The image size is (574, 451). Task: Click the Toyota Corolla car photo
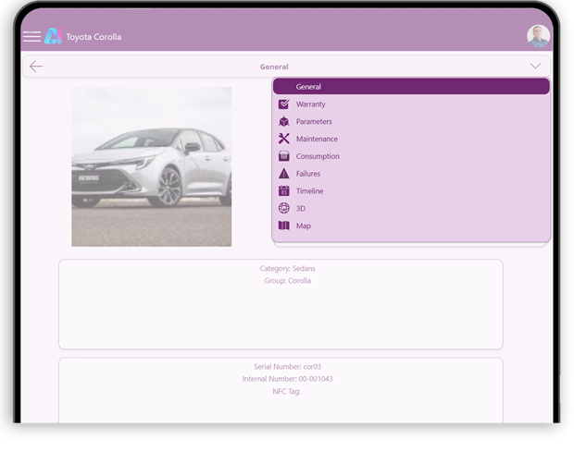click(151, 166)
